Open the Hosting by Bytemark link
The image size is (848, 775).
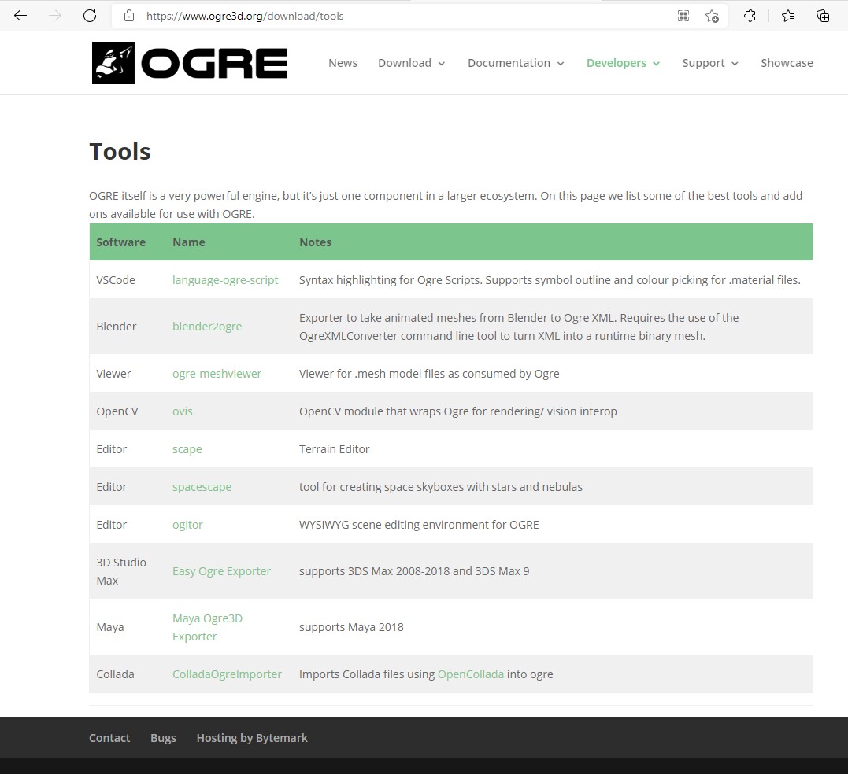[252, 738]
